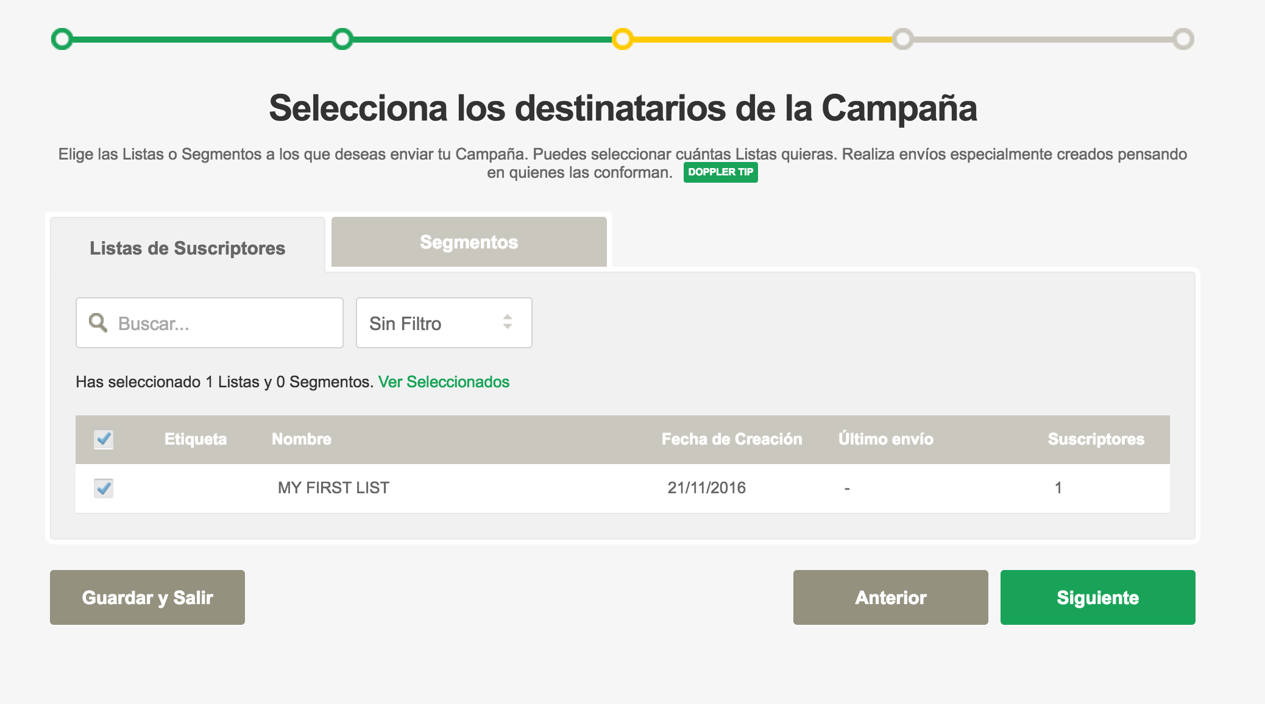Expand the filter selector next to search
The height and width of the screenshot is (704, 1265).
pyautogui.click(x=443, y=323)
